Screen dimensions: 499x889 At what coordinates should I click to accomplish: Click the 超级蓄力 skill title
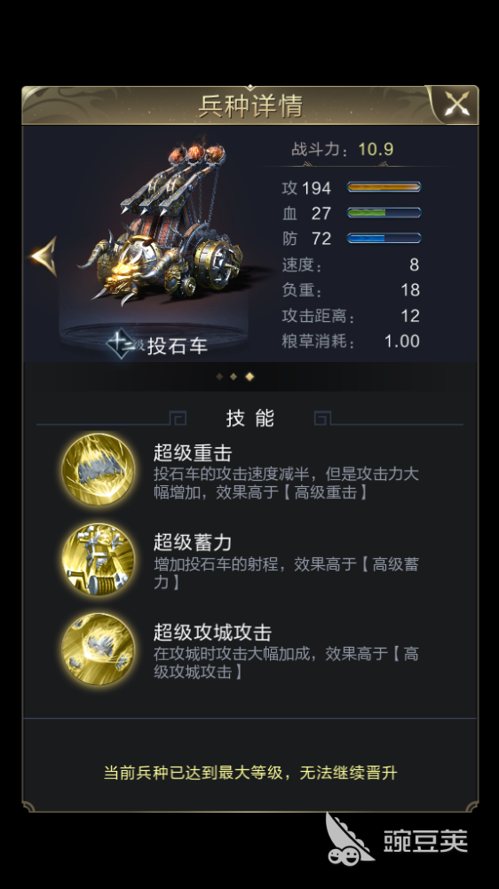coord(193,543)
